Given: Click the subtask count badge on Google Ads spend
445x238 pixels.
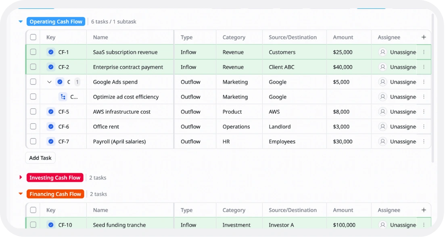Looking at the screenshot, I should [77, 82].
